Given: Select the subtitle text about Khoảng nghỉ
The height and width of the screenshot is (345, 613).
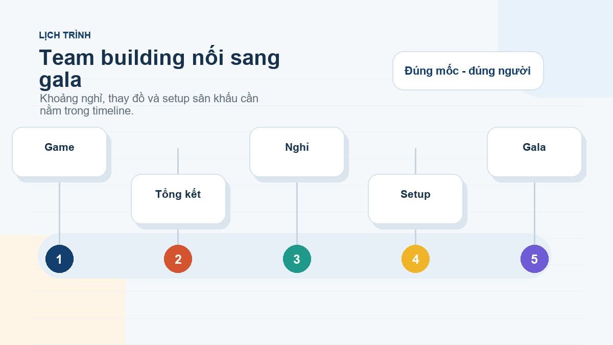Looking at the screenshot, I should click(149, 104).
